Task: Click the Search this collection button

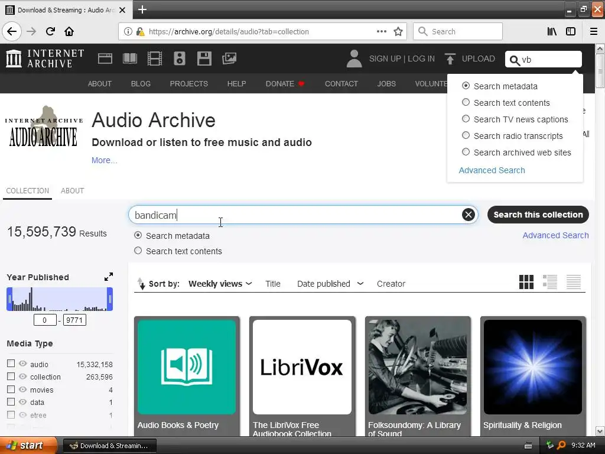Action: click(x=538, y=215)
